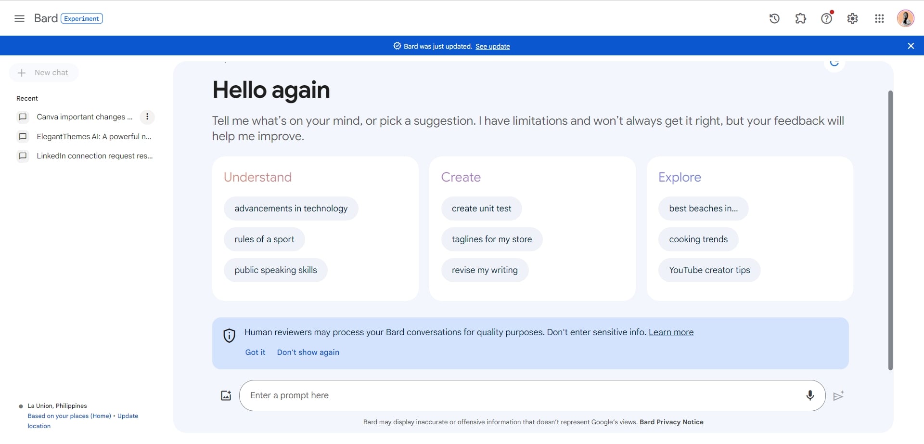Open the Settings gear icon
Screen dimensions: 924x444
pyautogui.click(x=853, y=19)
